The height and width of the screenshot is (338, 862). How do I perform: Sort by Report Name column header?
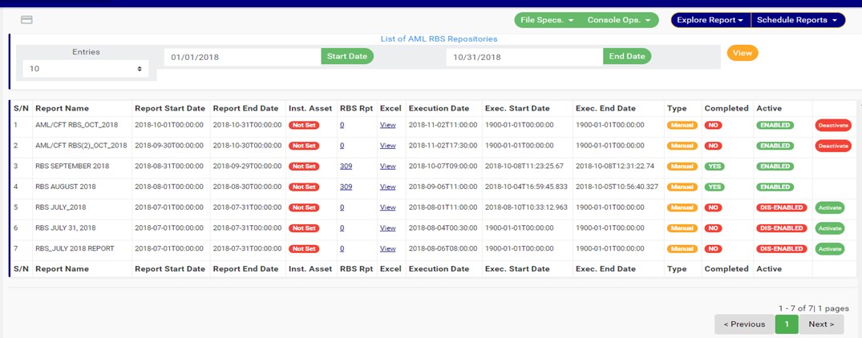click(63, 108)
